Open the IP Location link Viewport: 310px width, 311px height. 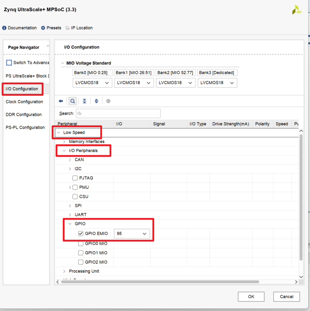click(x=82, y=28)
